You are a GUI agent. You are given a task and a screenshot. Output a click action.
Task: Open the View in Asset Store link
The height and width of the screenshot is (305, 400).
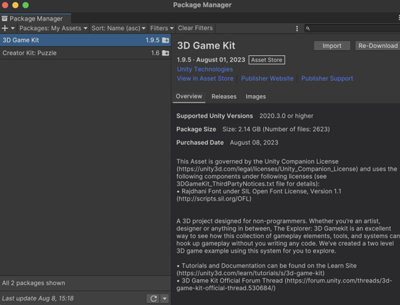point(205,78)
